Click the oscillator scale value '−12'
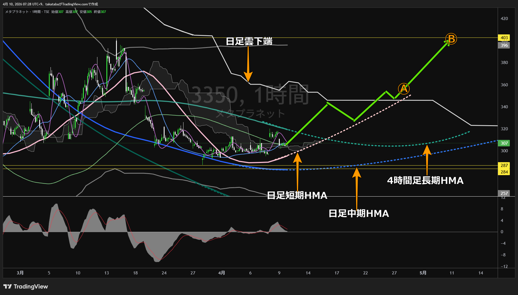Screen dimensions: 518x295 [504, 267]
